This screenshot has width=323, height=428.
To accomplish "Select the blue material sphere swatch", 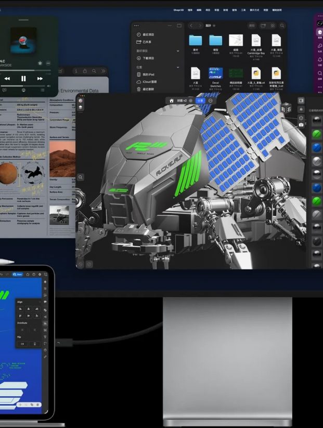I will click(316, 147).
